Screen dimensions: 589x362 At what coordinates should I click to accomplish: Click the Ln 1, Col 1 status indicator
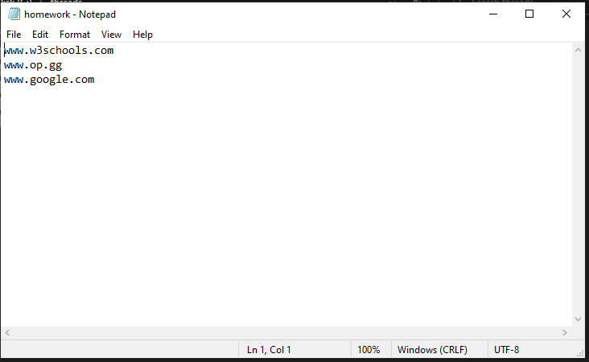pyautogui.click(x=269, y=350)
